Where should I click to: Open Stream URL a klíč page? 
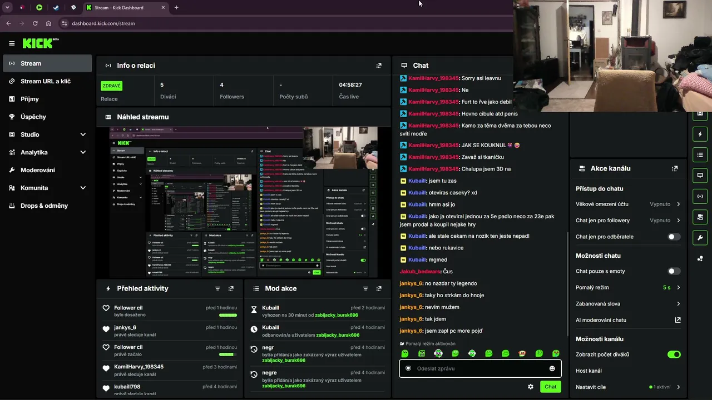click(x=47, y=81)
